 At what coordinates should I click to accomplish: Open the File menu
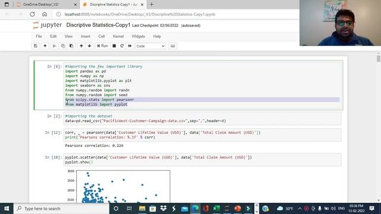(x=39, y=36)
